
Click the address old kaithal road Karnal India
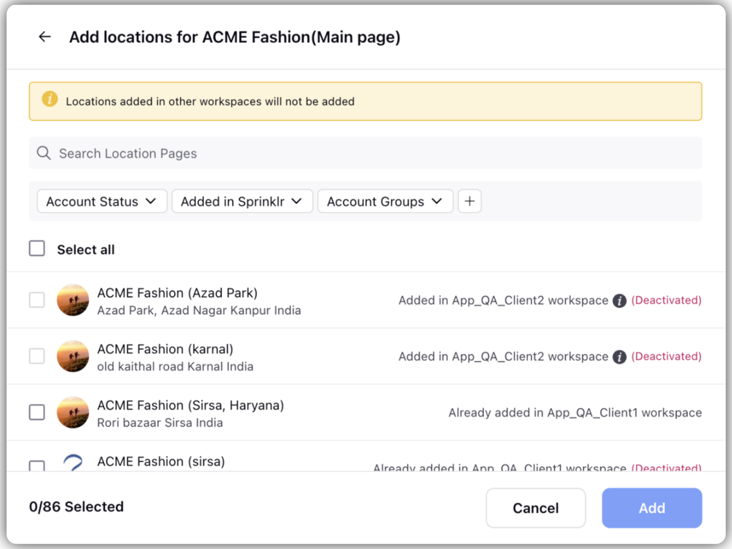(175, 367)
